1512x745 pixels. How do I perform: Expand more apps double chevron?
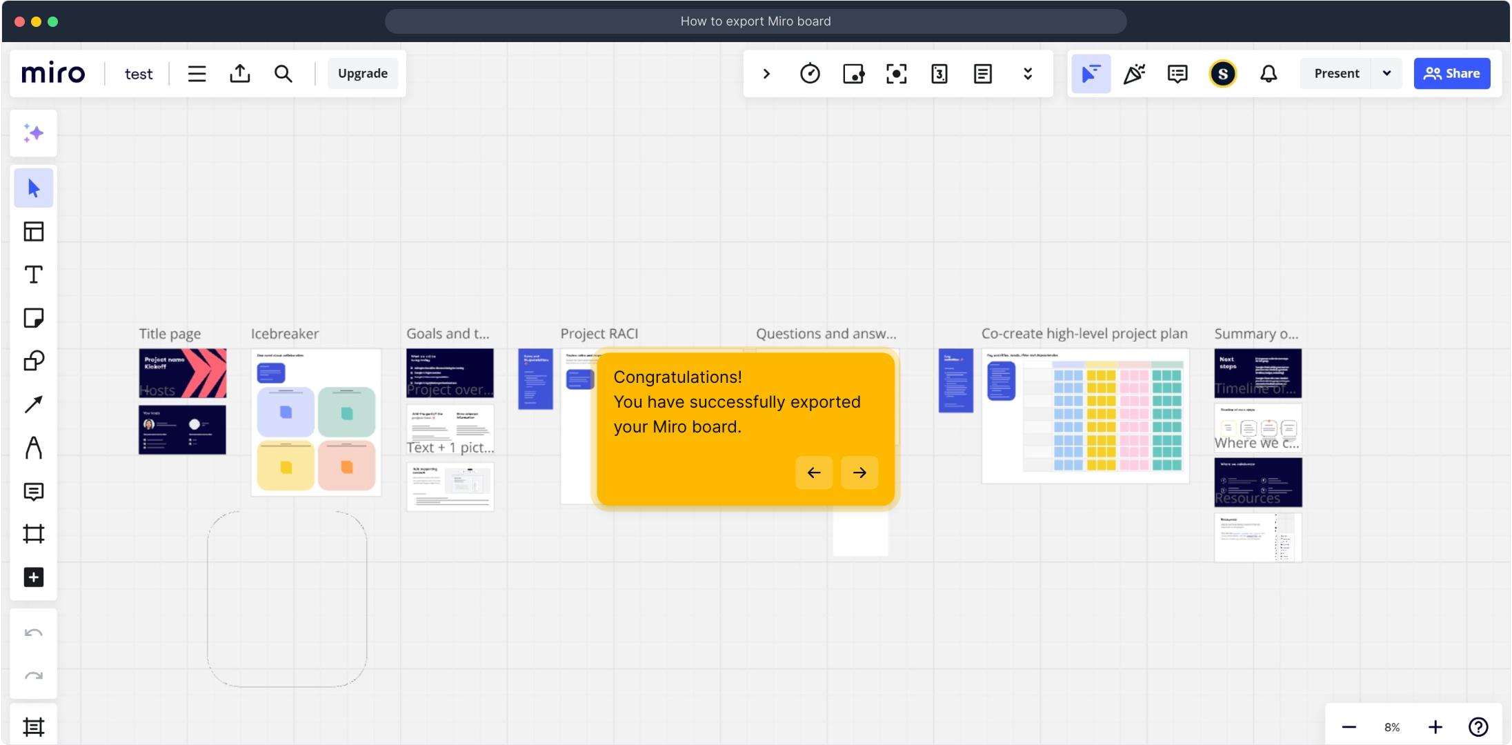click(x=1027, y=74)
